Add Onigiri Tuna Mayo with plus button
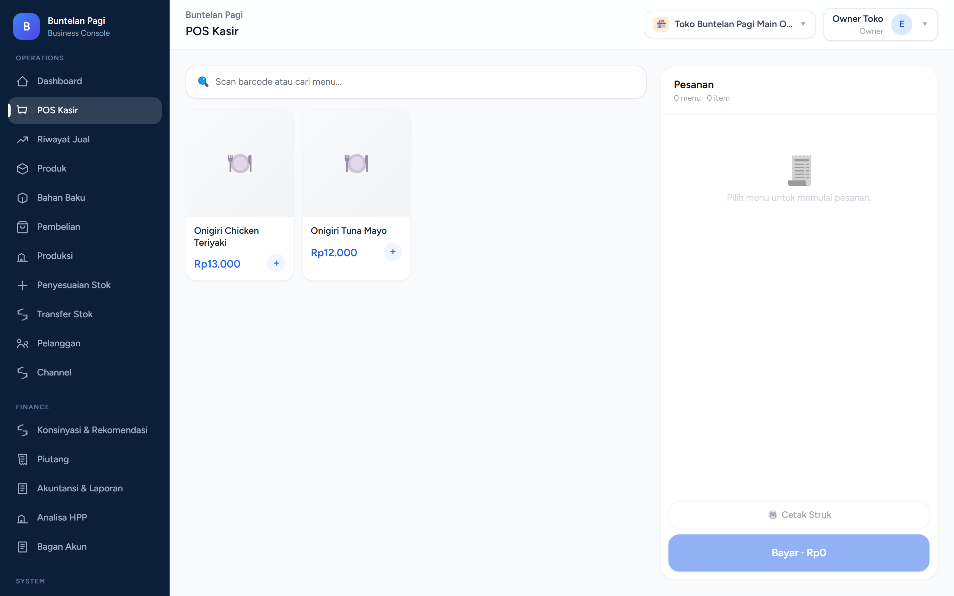954x596 pixels. click(x=393, y=252)
